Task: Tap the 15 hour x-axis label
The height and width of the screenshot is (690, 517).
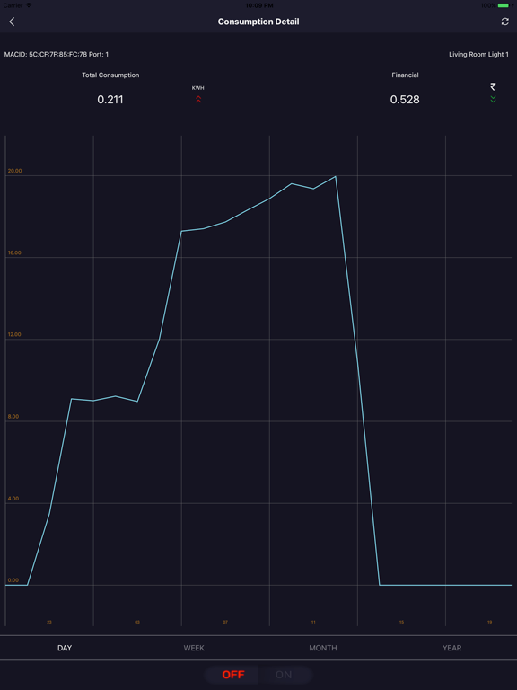Action: [x=401, y=623]
